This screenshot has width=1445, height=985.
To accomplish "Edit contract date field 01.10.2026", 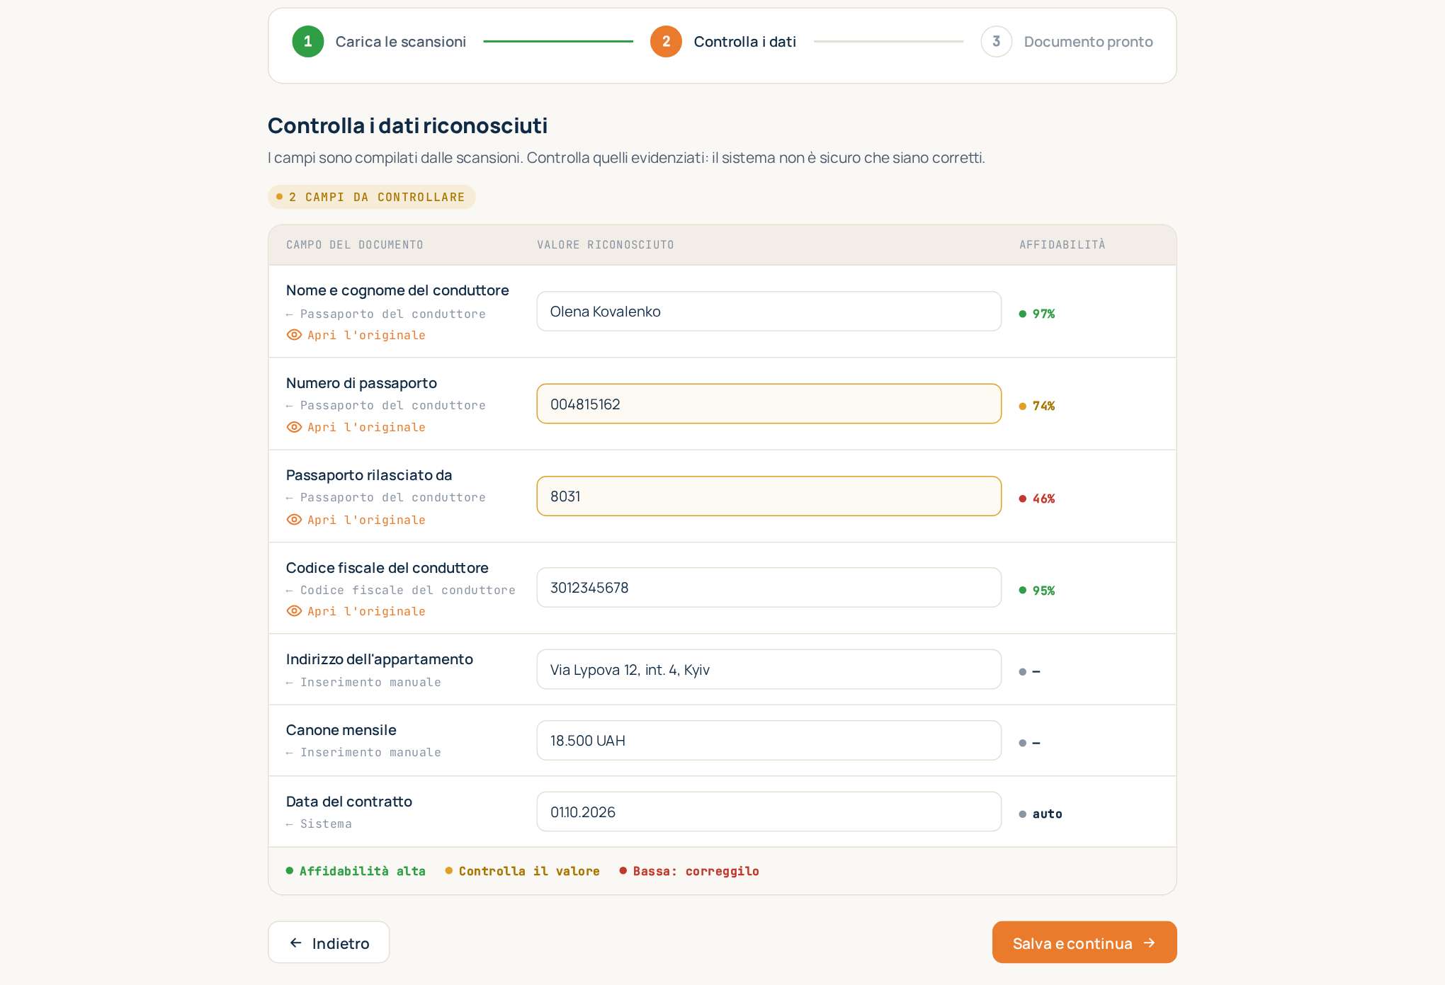I will tap(769, 812).
